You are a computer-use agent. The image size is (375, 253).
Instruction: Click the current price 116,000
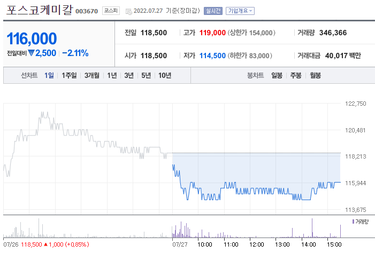(32, 38)
